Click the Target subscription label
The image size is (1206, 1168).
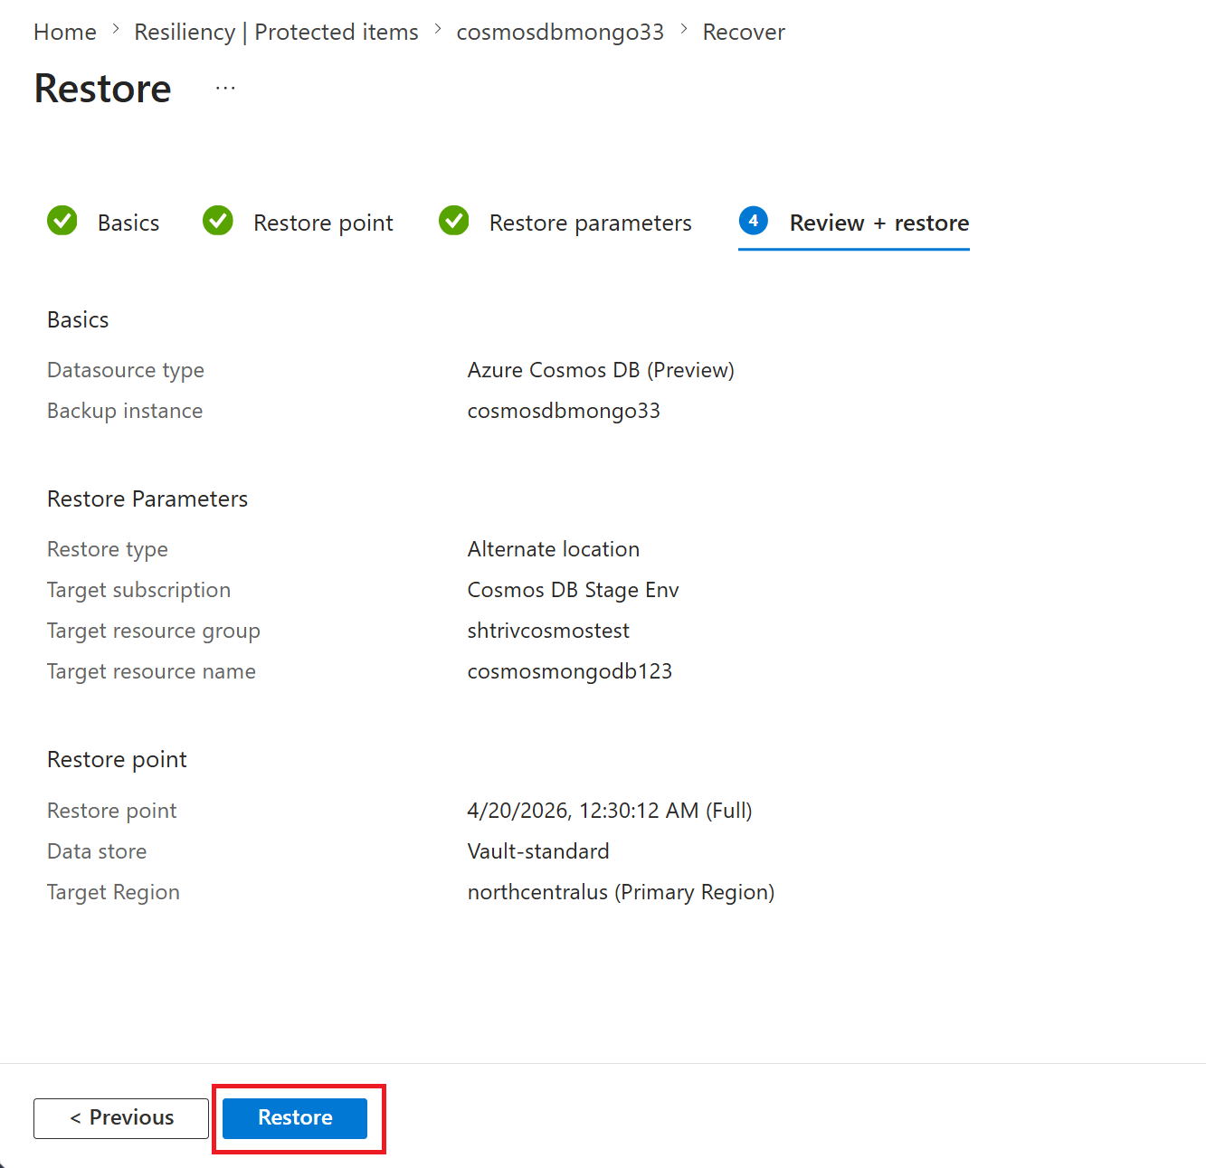click(x=139, y=590)
